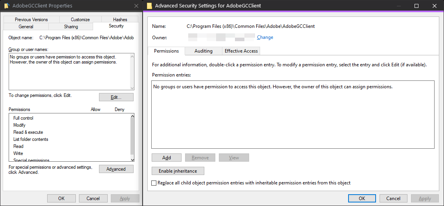Switch to the Sharing tab
The height and width of the screenshot is (206, 444).
pos(71,27)
